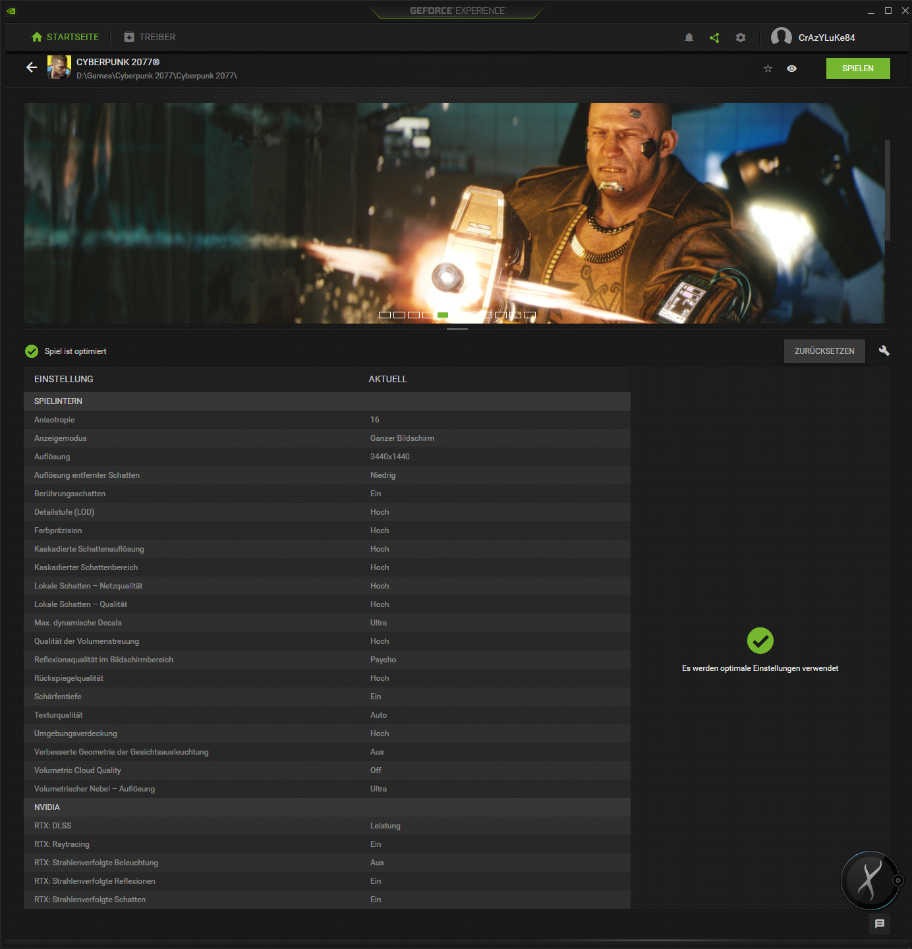
Task: Click the vertical scrollbar on the right
Action: [x=888, y=190]
